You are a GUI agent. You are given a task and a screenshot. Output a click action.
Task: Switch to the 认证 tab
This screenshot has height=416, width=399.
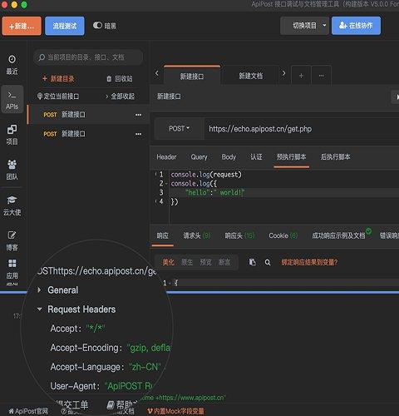(x=256, y=157)
